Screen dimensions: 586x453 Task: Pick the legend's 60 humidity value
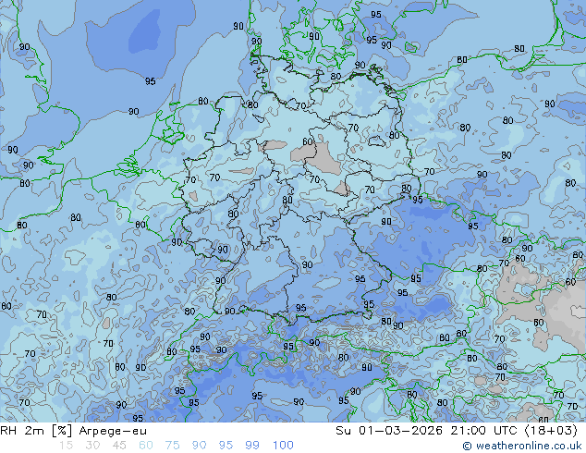[146, 446]
